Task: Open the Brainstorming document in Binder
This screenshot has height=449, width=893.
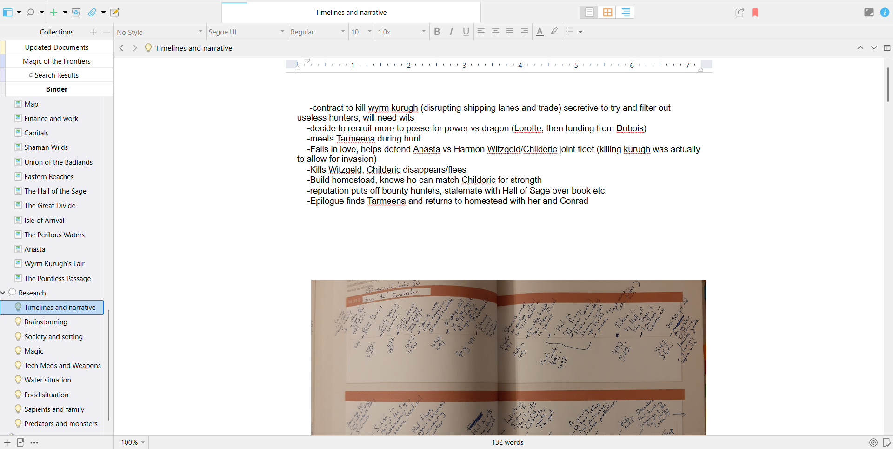Action: [46, 322]
